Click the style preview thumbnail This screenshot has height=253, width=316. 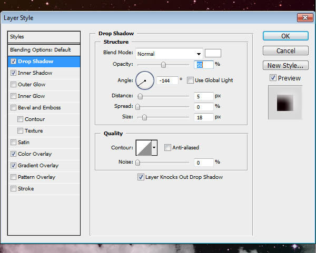(285, 103)
